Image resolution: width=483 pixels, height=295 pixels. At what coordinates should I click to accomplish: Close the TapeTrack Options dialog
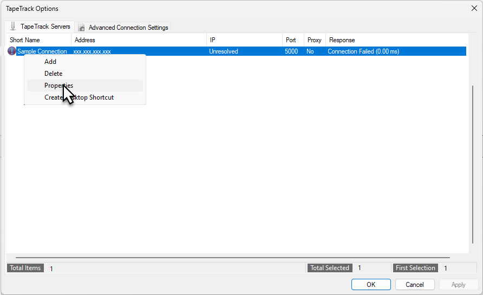pos(474,8)
